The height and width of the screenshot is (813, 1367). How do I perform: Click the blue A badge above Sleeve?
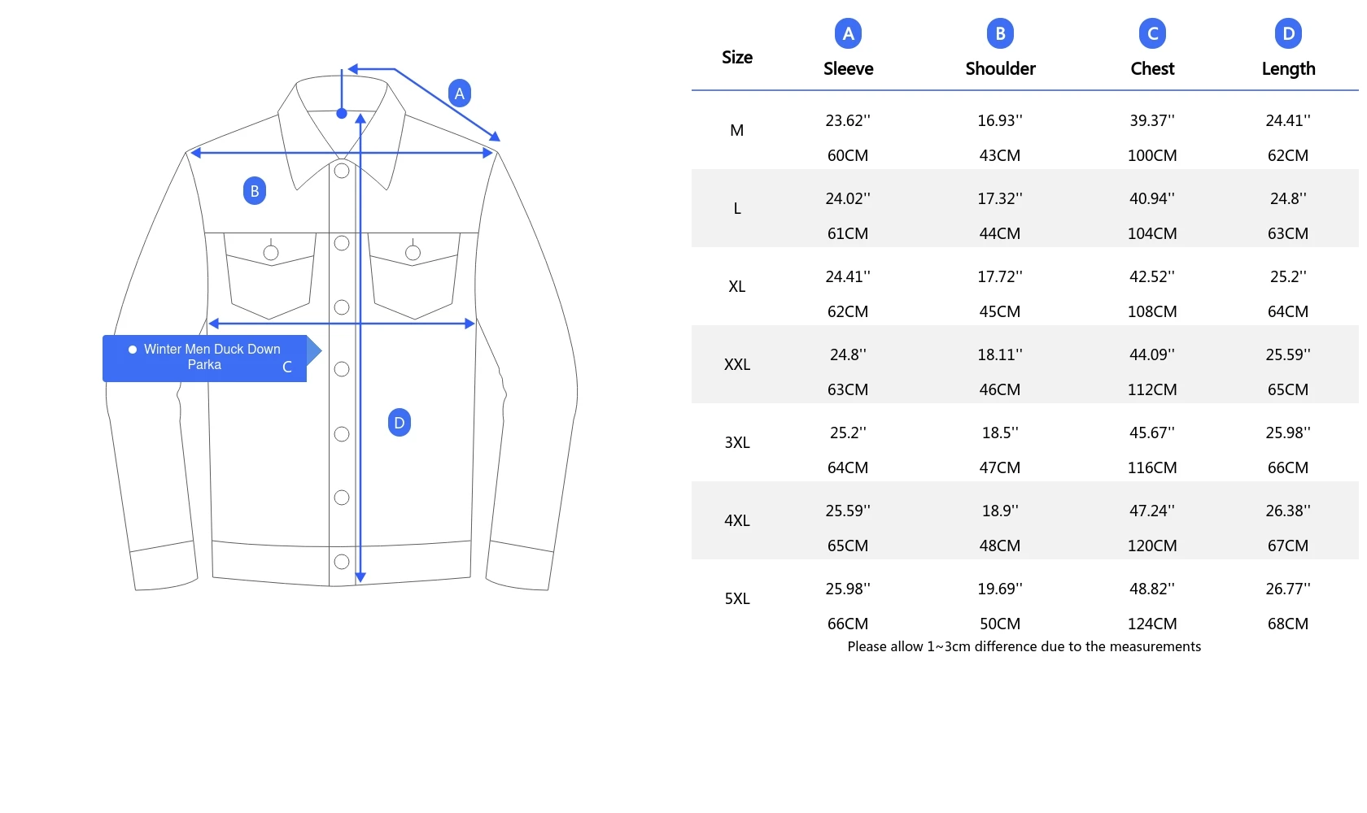click(848, 33)
